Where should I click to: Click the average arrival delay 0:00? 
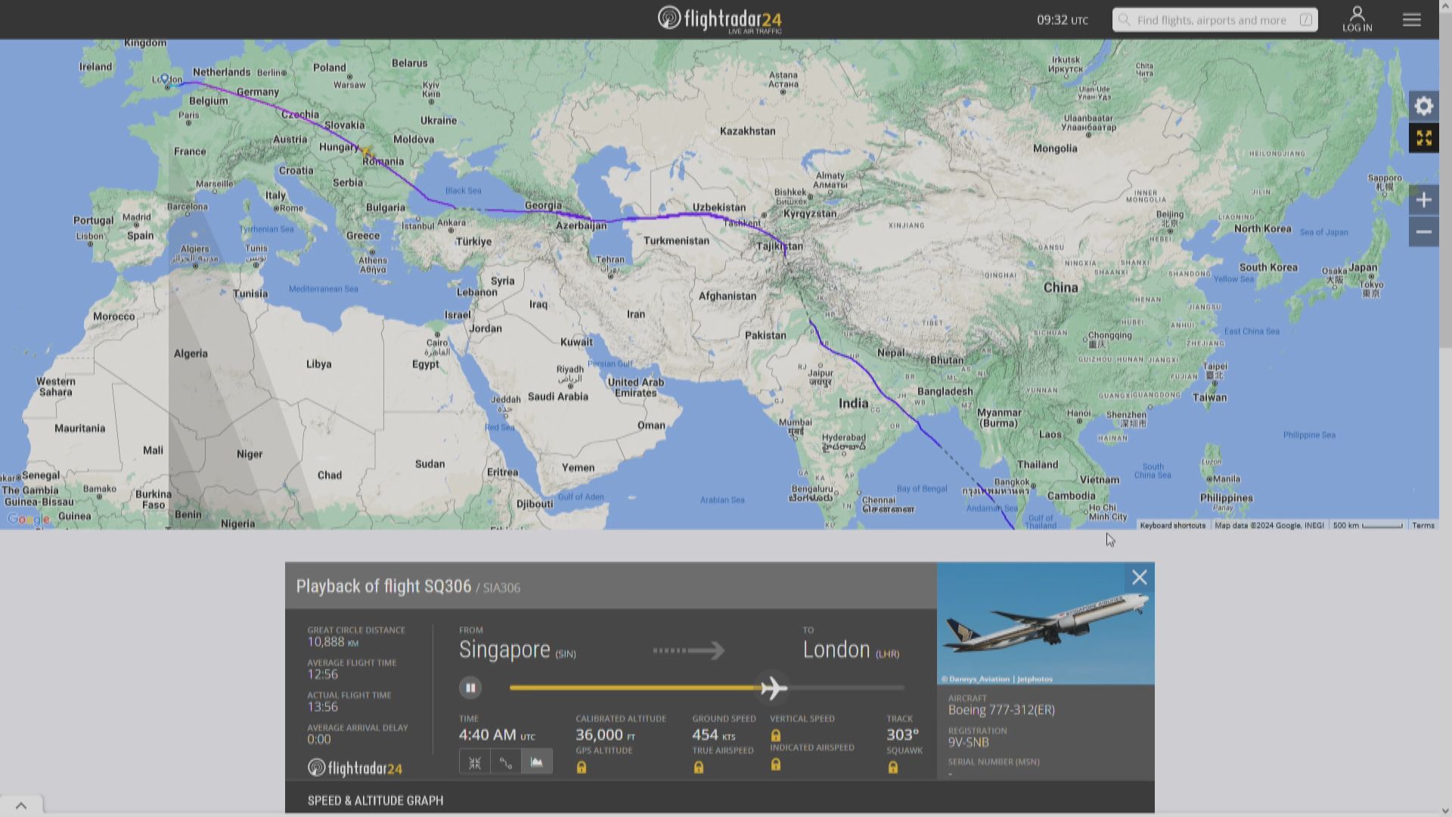pyautogui.click(x=319, y=739)
